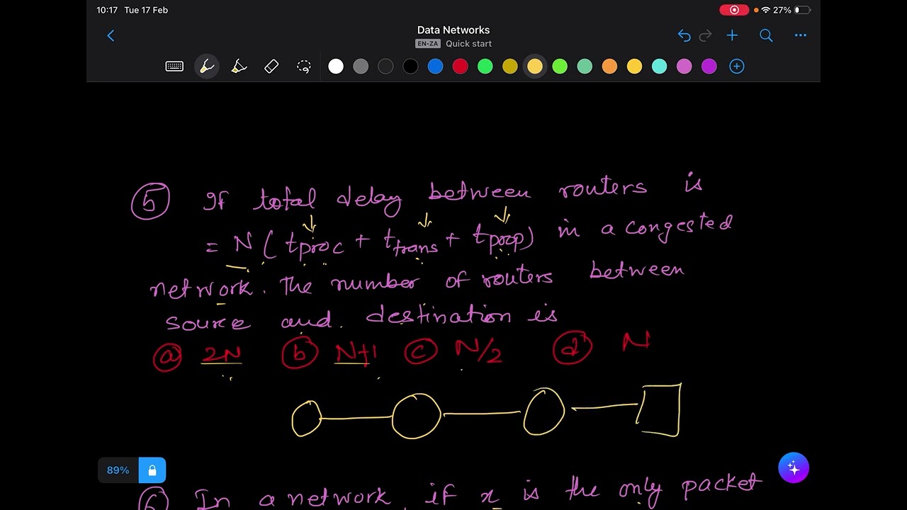This screenshot has height=510, width=907.
Task: Tap the EN-ZA language badge
Action: pyautogui.click(x=427, y=44)
